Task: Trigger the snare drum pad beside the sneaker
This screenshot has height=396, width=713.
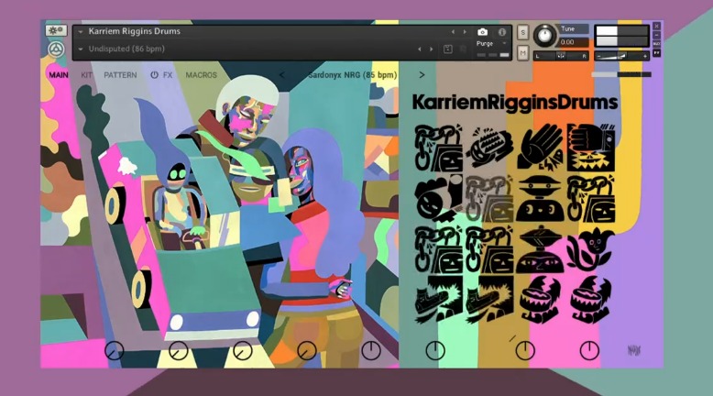Action: coord(540,300)
